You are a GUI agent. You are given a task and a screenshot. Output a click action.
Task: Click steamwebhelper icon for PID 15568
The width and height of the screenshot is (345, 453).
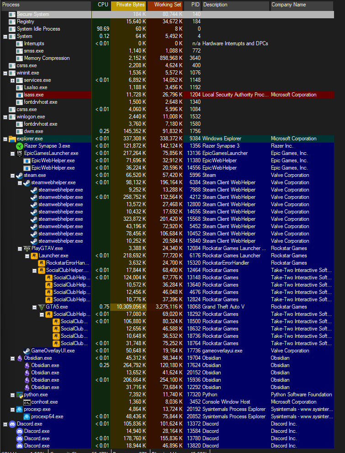34,219
